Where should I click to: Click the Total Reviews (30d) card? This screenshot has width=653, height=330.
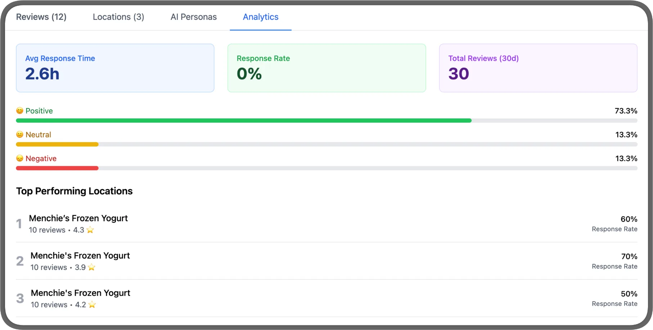pyautogui.click(x=538, y=68)
